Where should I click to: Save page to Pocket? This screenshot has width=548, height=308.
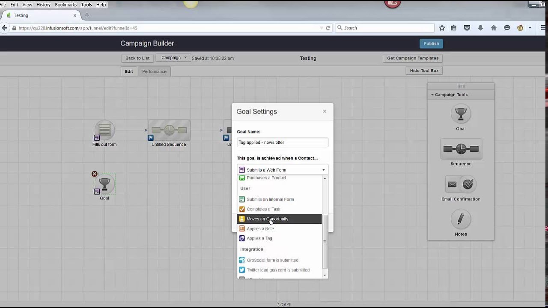point(467,28)
